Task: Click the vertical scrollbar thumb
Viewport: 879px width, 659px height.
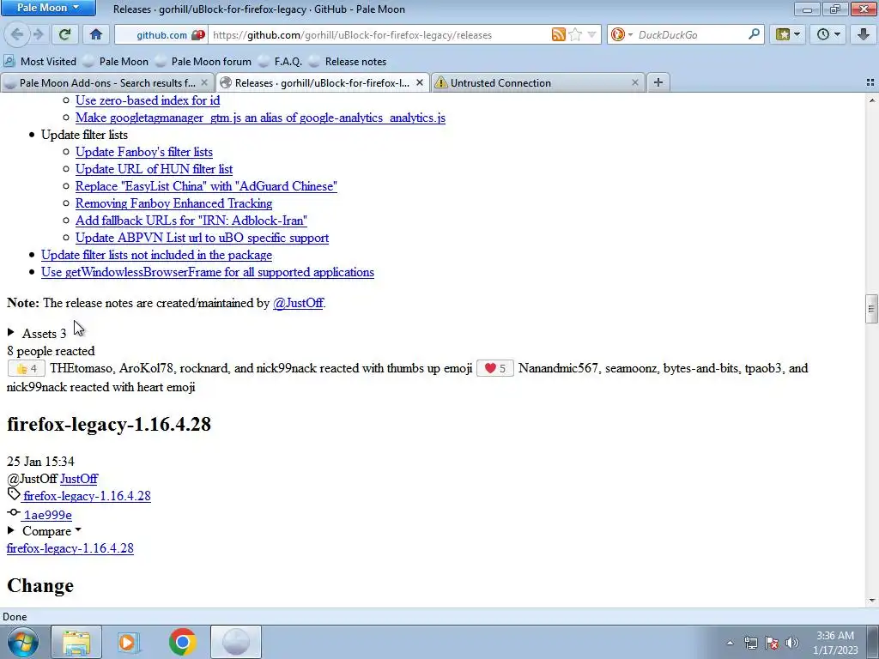Action: click(871, 309)
